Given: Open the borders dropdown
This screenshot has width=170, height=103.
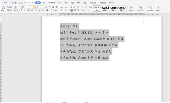Looking at the screenshot, I should click(89, 10).
